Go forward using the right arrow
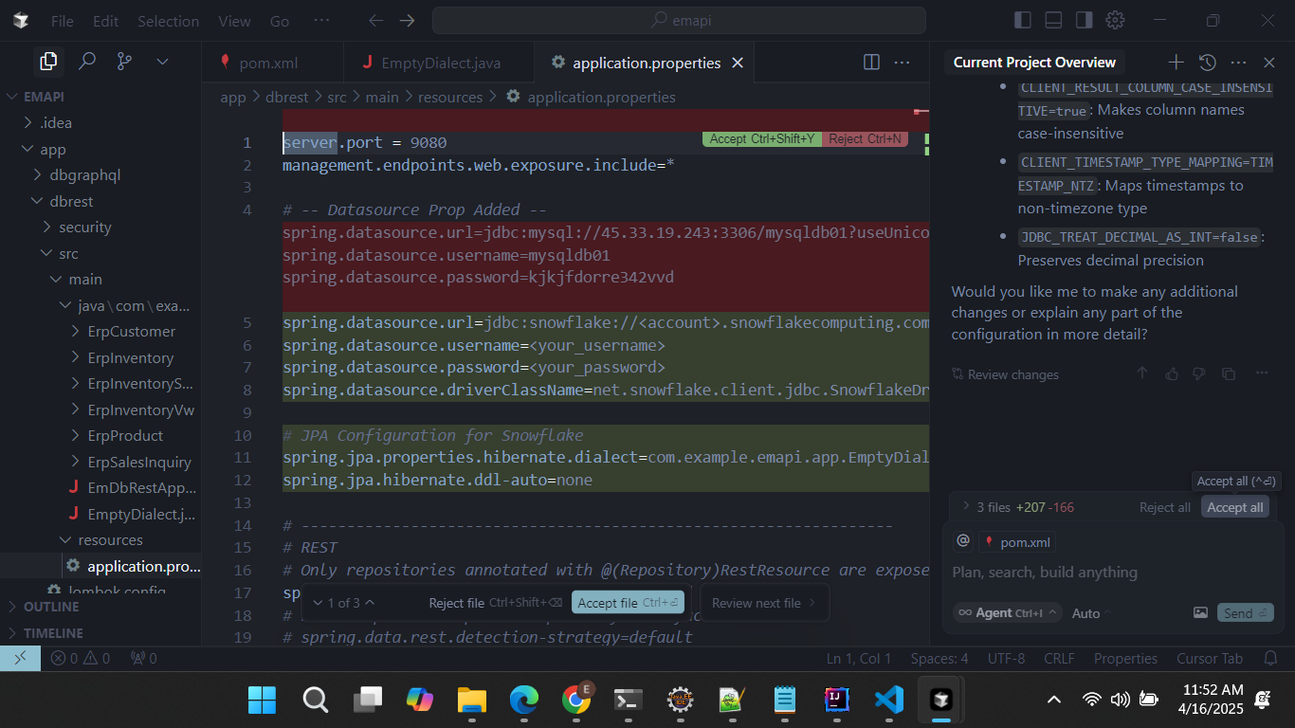The height and width of the screenshot is (728, 1295). 408,20
